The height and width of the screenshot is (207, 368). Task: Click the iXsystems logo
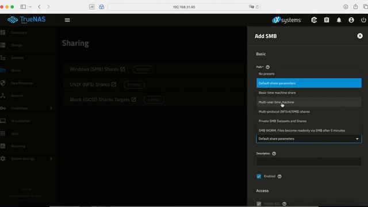point(286,20)
